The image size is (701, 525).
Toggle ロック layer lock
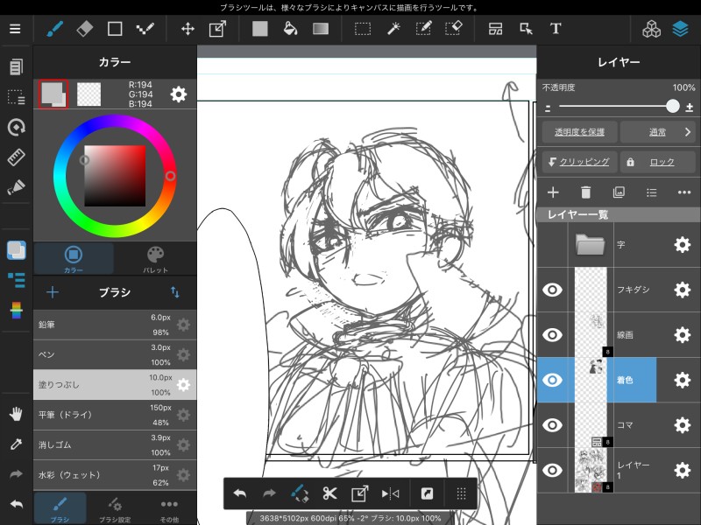pos(657,162)
